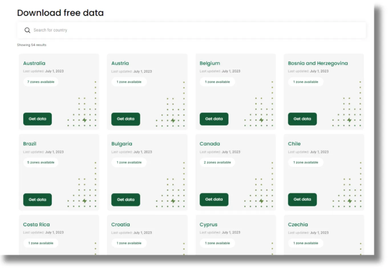Click the lightning bolt icon on Canada card
388x271 pixels.
point(261,201)
